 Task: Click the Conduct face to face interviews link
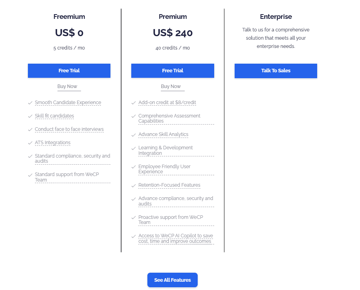(x=69, y=129)
